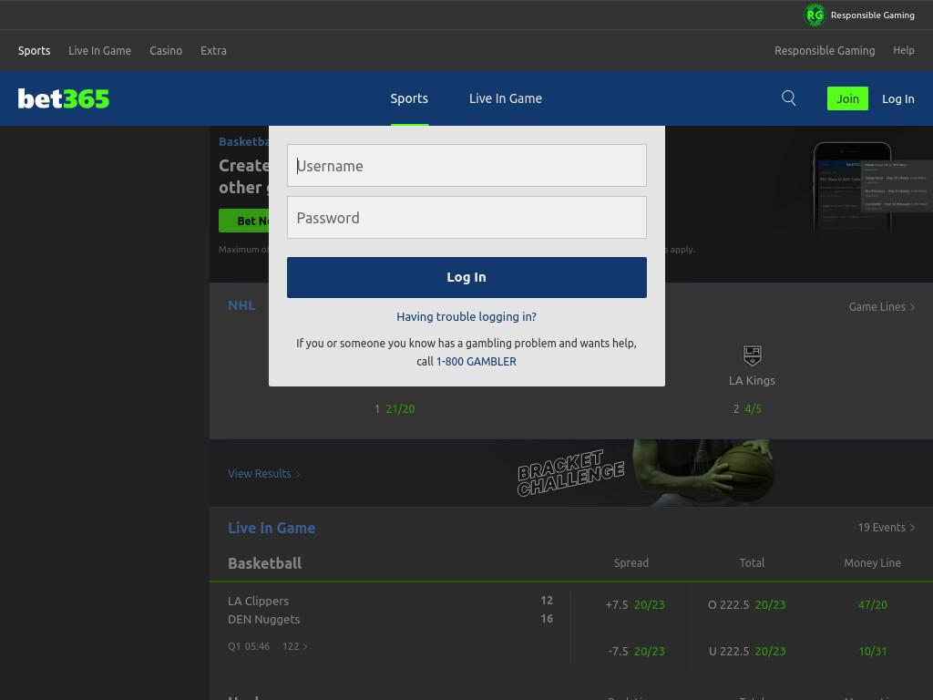The height and width of the screenshot is (700, 933).
Task: Pick spread +7.5 at 20/23
Action: [x=635, y=605]
